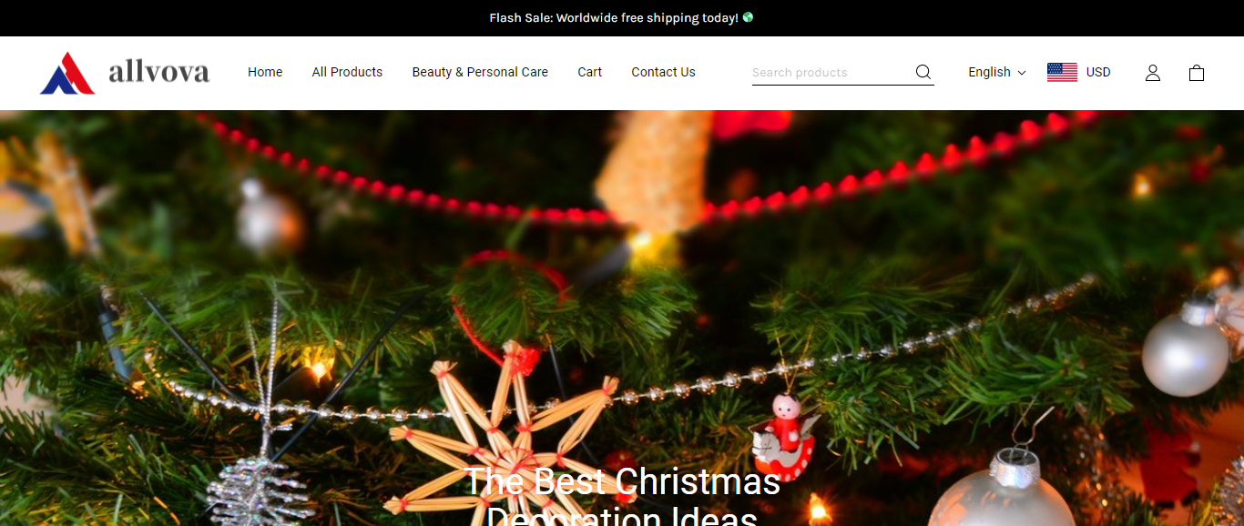Open Beauty & Personal Care category
Image resolution: width=1244 pixels, height=526 pixels.
480,72
